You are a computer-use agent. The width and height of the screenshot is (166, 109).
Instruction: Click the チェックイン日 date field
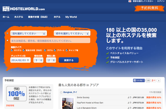pos(20,60)
